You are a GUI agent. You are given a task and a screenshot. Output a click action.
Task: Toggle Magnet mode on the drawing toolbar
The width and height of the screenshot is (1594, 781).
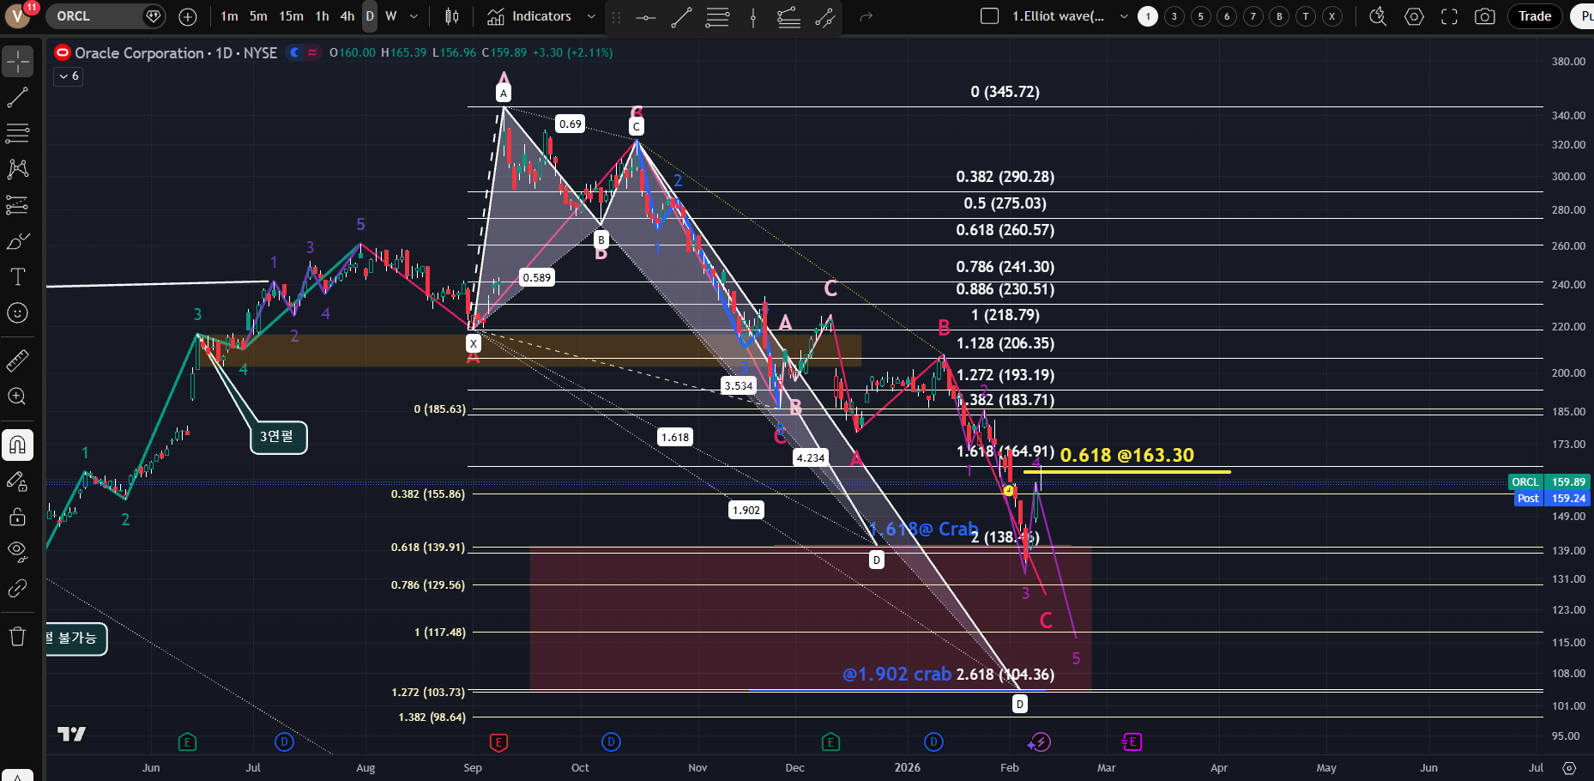pos(17,445)
